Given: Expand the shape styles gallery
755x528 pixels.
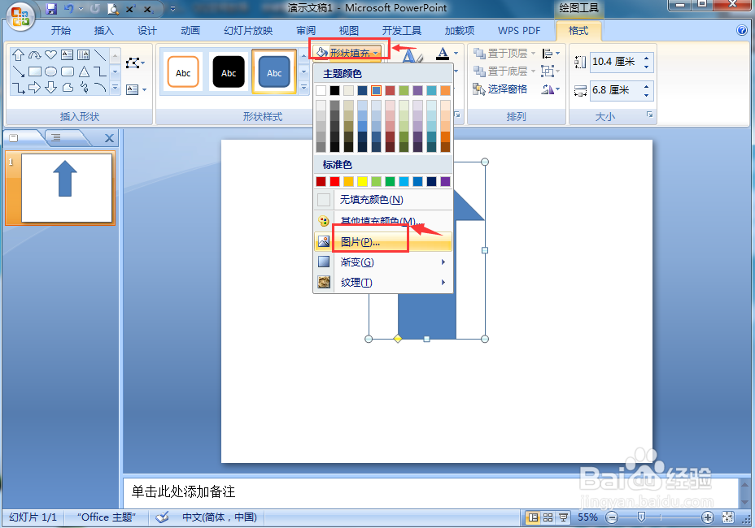Looking at the screenshot, I should (x=303, y=88).
